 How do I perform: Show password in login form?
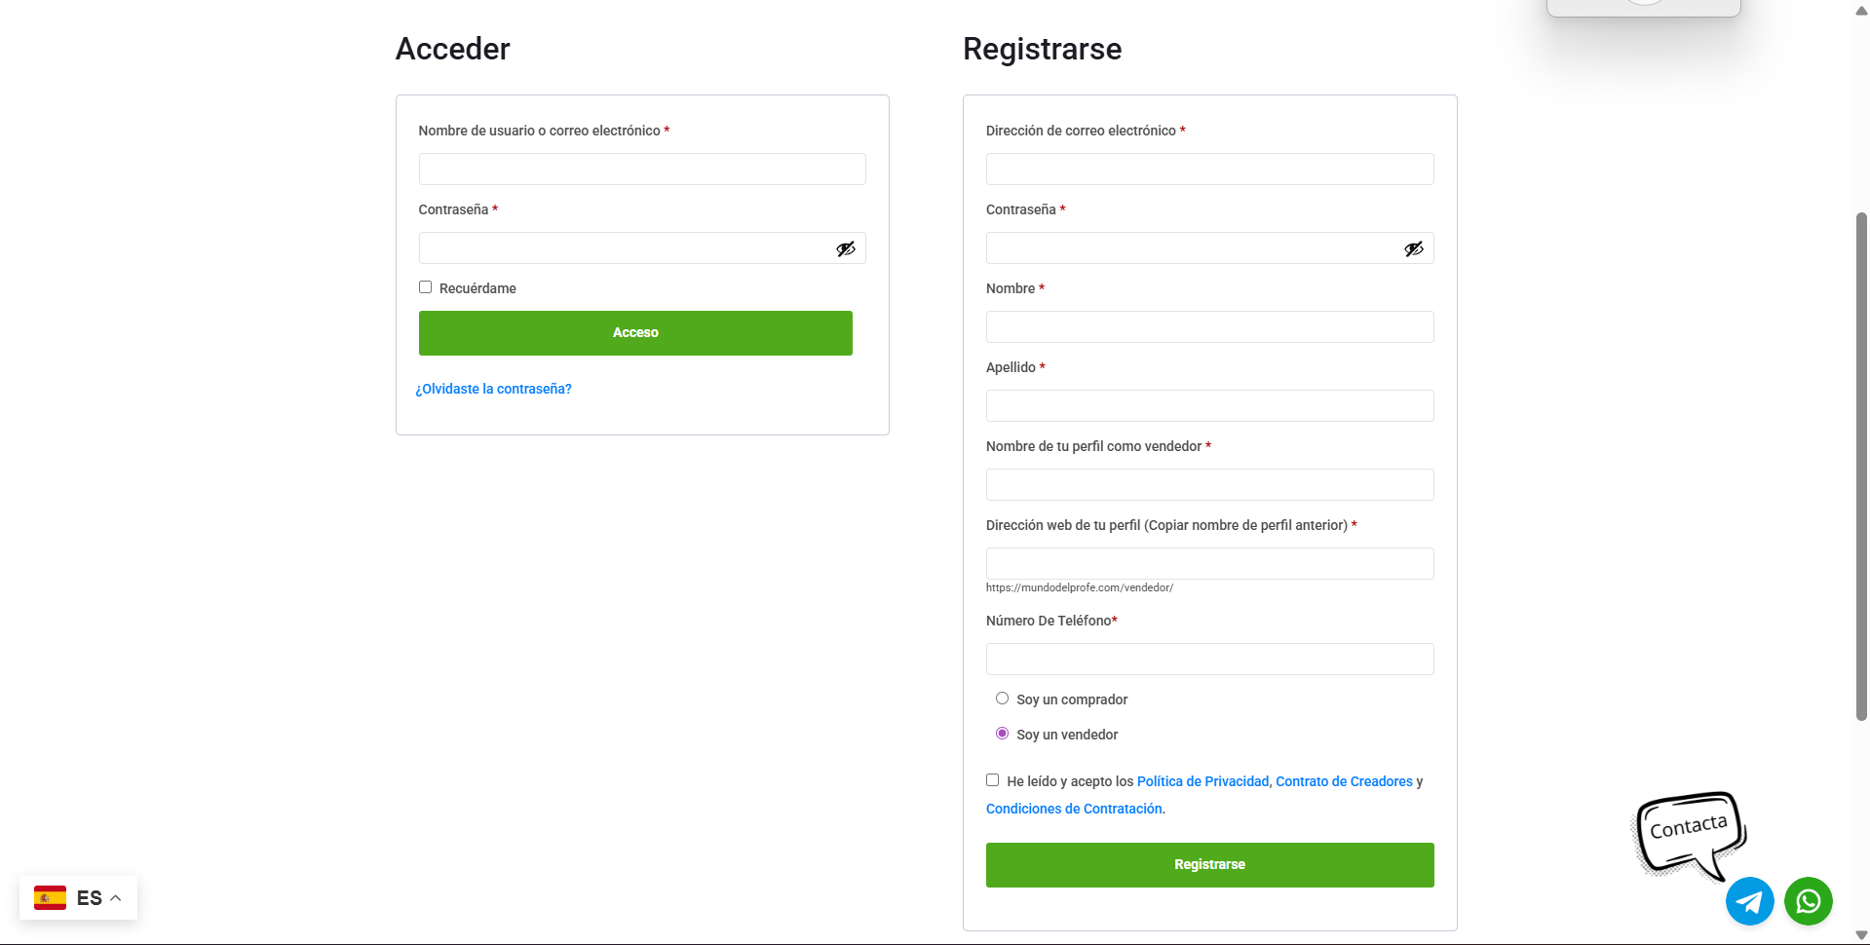846,248
